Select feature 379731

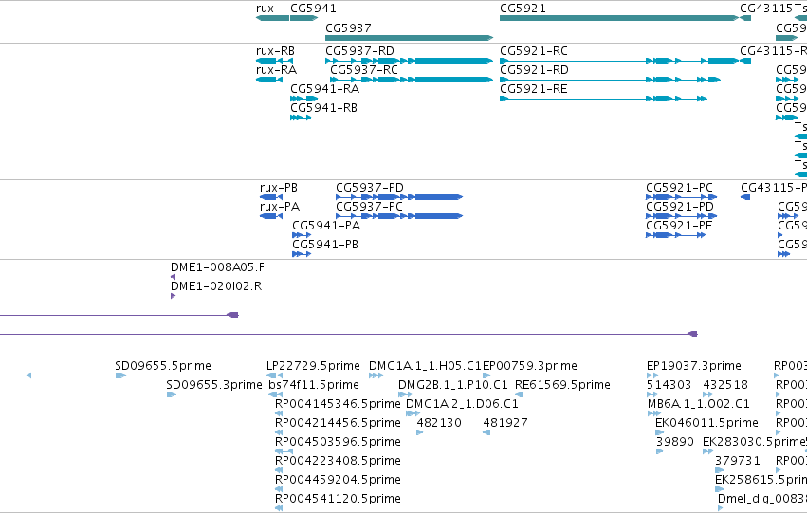tap(720, 470)
